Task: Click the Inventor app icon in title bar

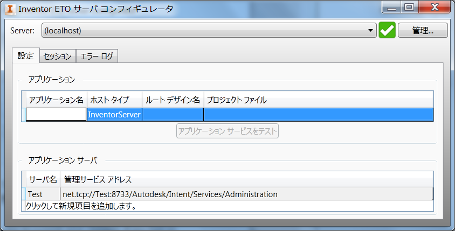Action: pyautogui.click(x=10, y=9)
